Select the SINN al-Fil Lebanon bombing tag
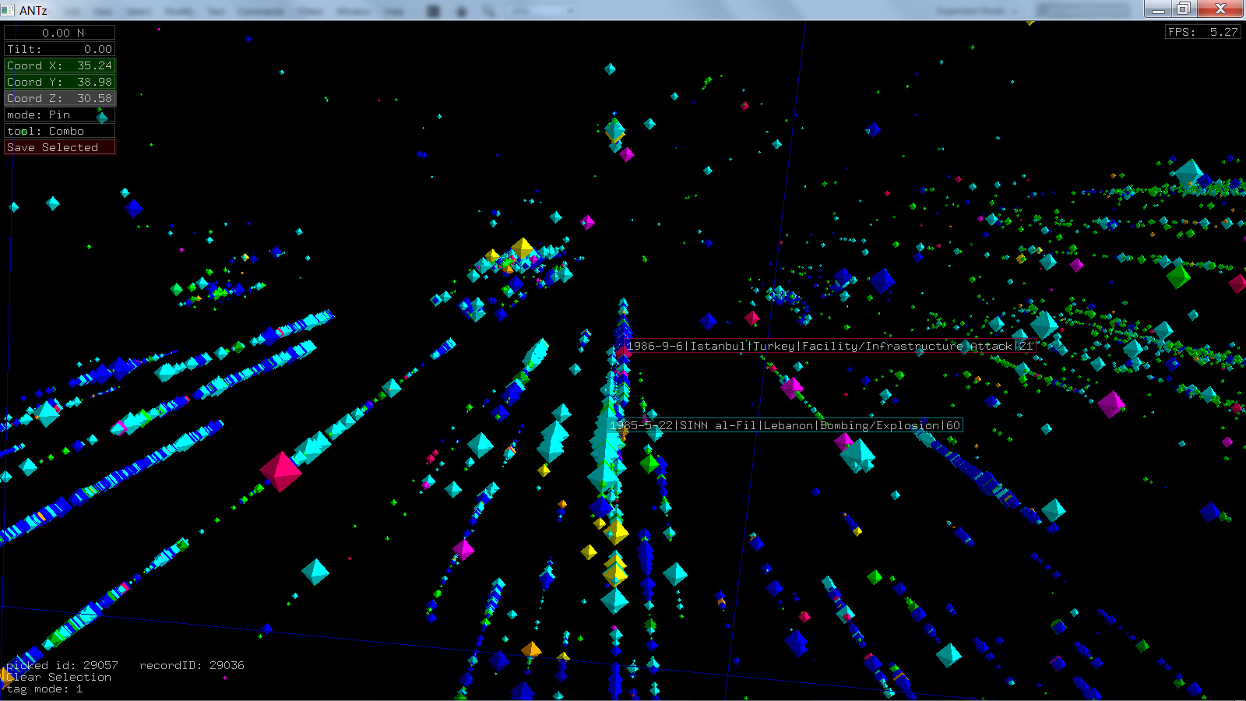The width and height of the screenshot is (1246, 701). pos(785,425)
